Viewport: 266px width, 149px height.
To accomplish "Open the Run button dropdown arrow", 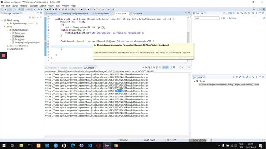I will [x=47, y=10].
